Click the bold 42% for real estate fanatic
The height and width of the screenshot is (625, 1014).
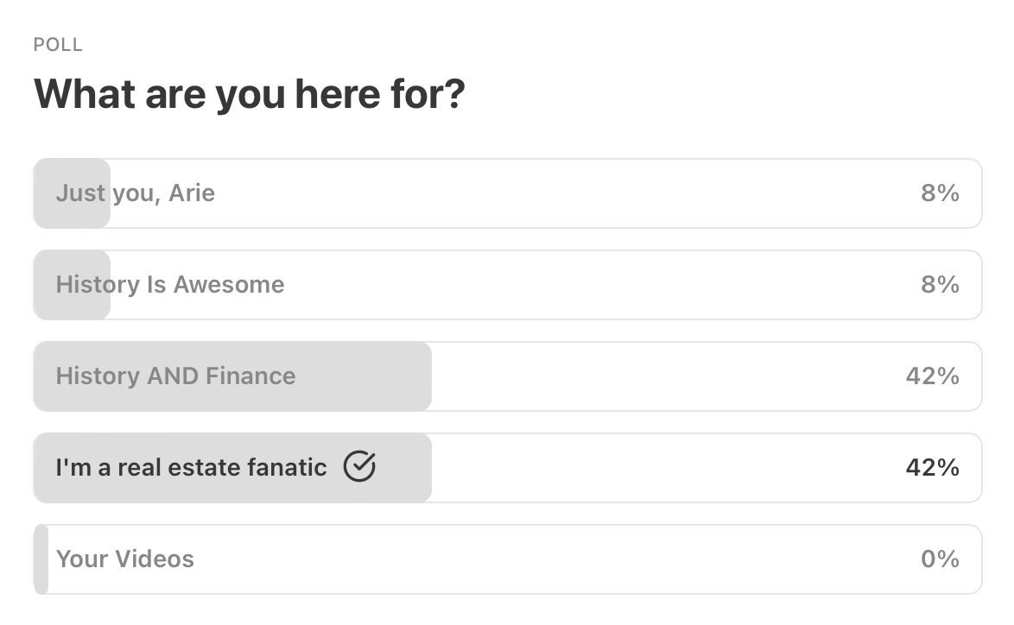932,467
